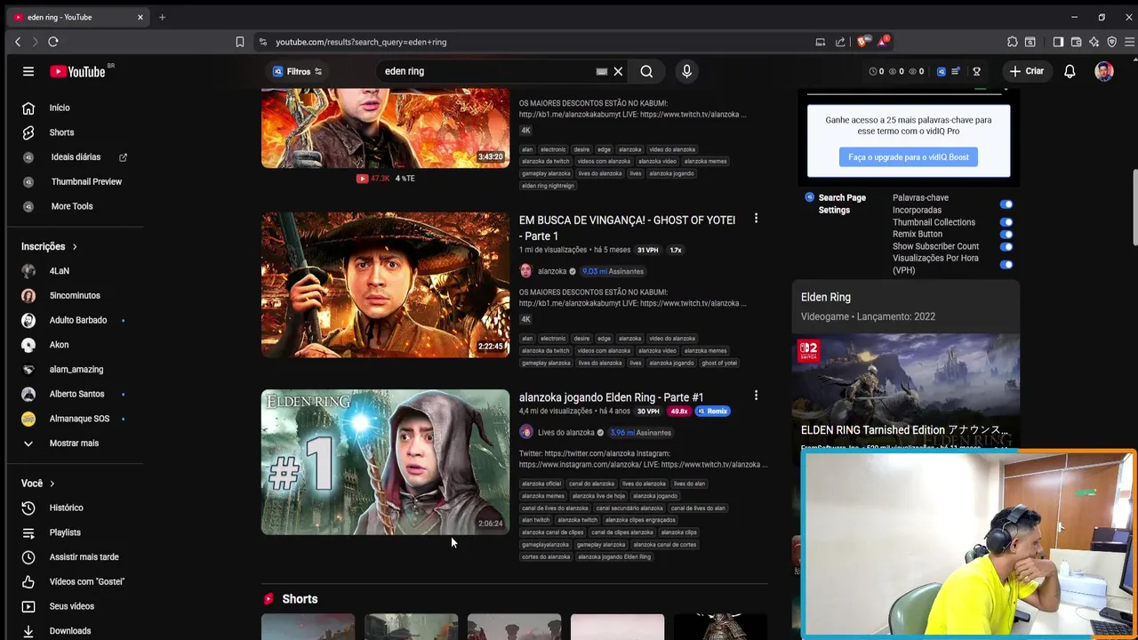Toggle the browser sidebar panel icon
This screenshot has width=1138, height=640.
click(x=1058, y=42)
